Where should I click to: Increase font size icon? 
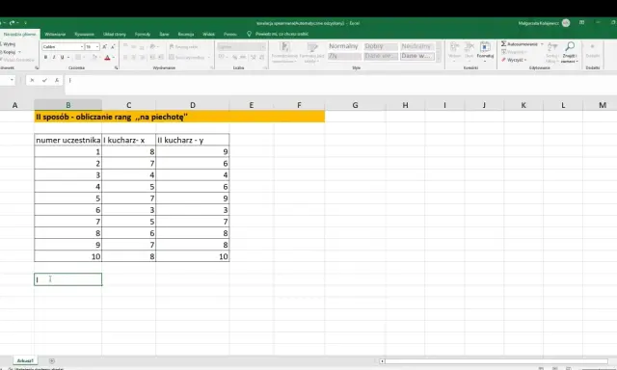pyautogui.click(x=105, y=47)
